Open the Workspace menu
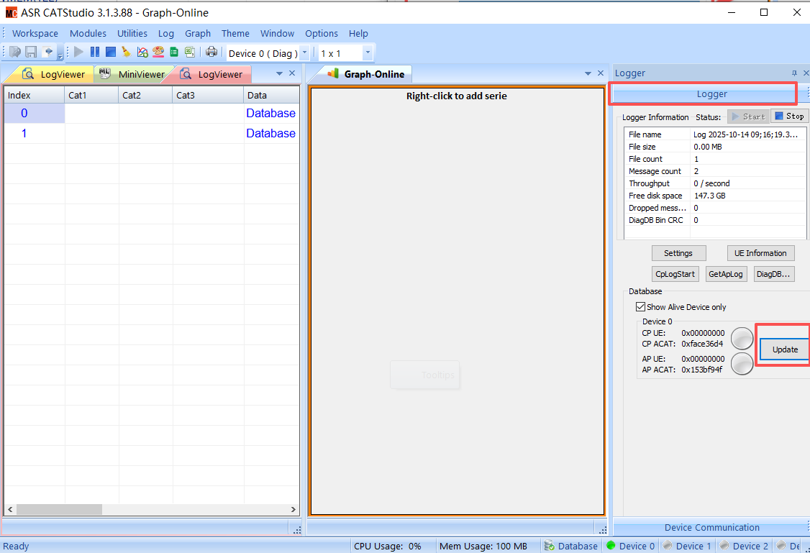 click(x=35, y=34)
